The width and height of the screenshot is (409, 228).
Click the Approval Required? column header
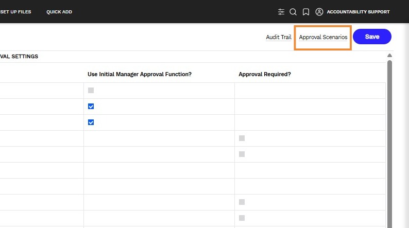point(264,74)
